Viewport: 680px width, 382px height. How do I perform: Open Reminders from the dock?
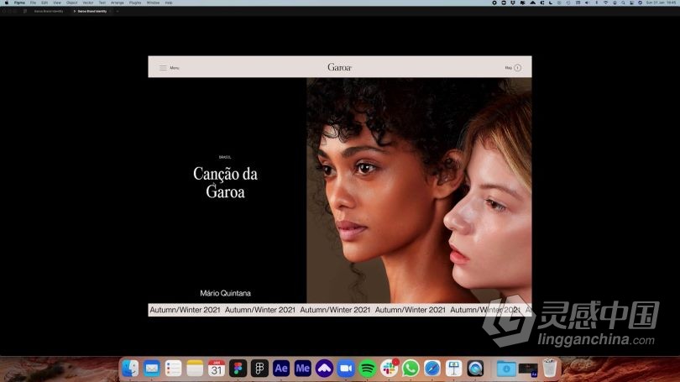click(173, 369)
